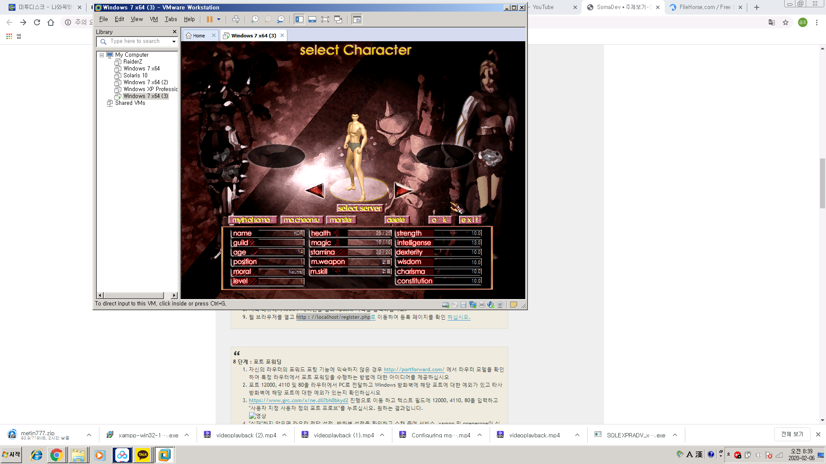826x464 pixels.
Task: Switch to the Home tab
Action: [x=199, y=35]
